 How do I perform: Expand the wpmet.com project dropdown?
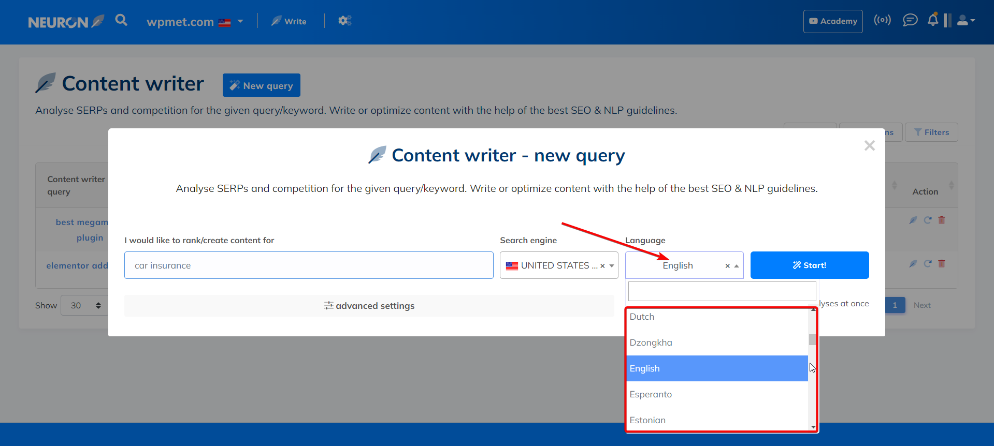point(195,22)
